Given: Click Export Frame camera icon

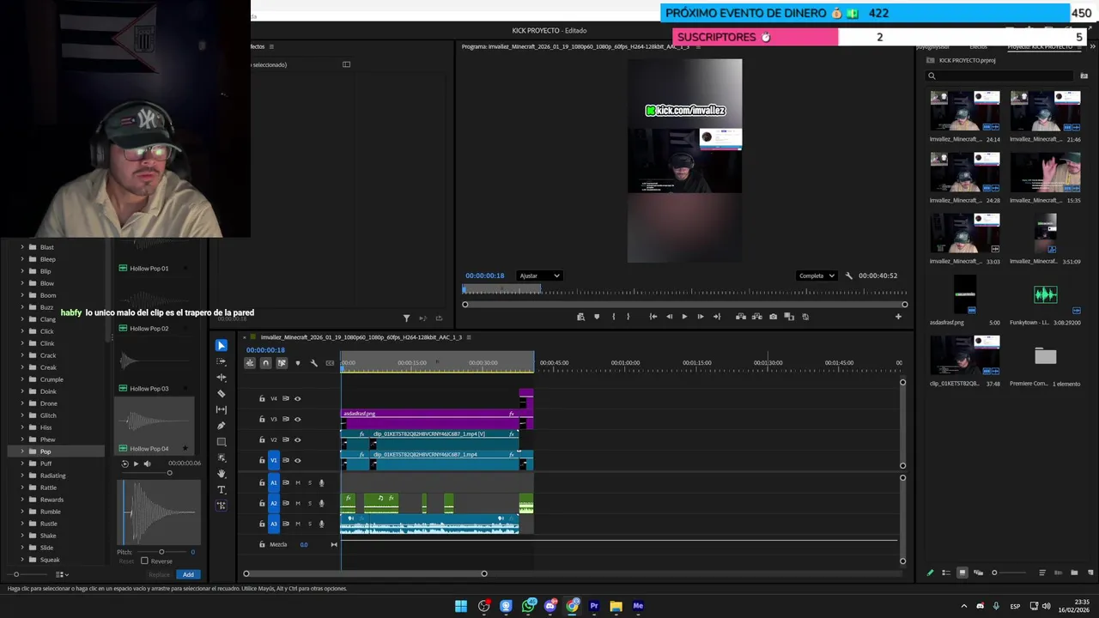Looking at the screenshot, I should coord(773,317).
